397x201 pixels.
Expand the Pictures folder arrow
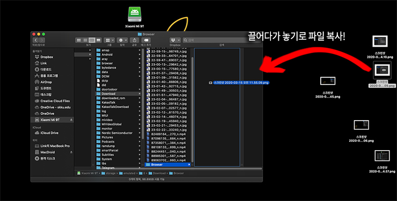[x=139, y=137]
